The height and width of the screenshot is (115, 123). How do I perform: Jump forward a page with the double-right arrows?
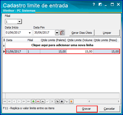coord(24,102)
